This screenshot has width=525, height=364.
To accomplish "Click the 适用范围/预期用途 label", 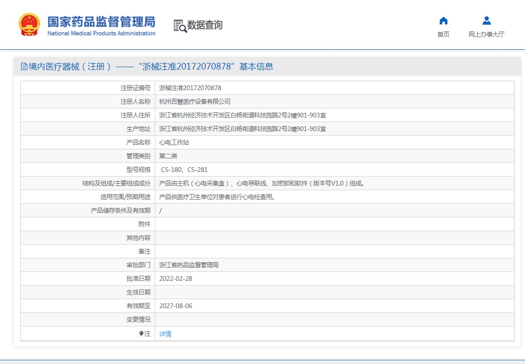I will [125, 197].
